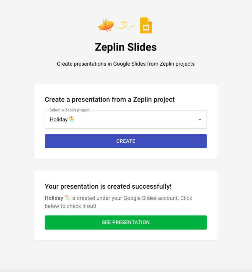Image resolution: width=252 pixels, height=272 pixels.
Task: Click the SEE PRESENTATION button
Action: pos(126,222)
